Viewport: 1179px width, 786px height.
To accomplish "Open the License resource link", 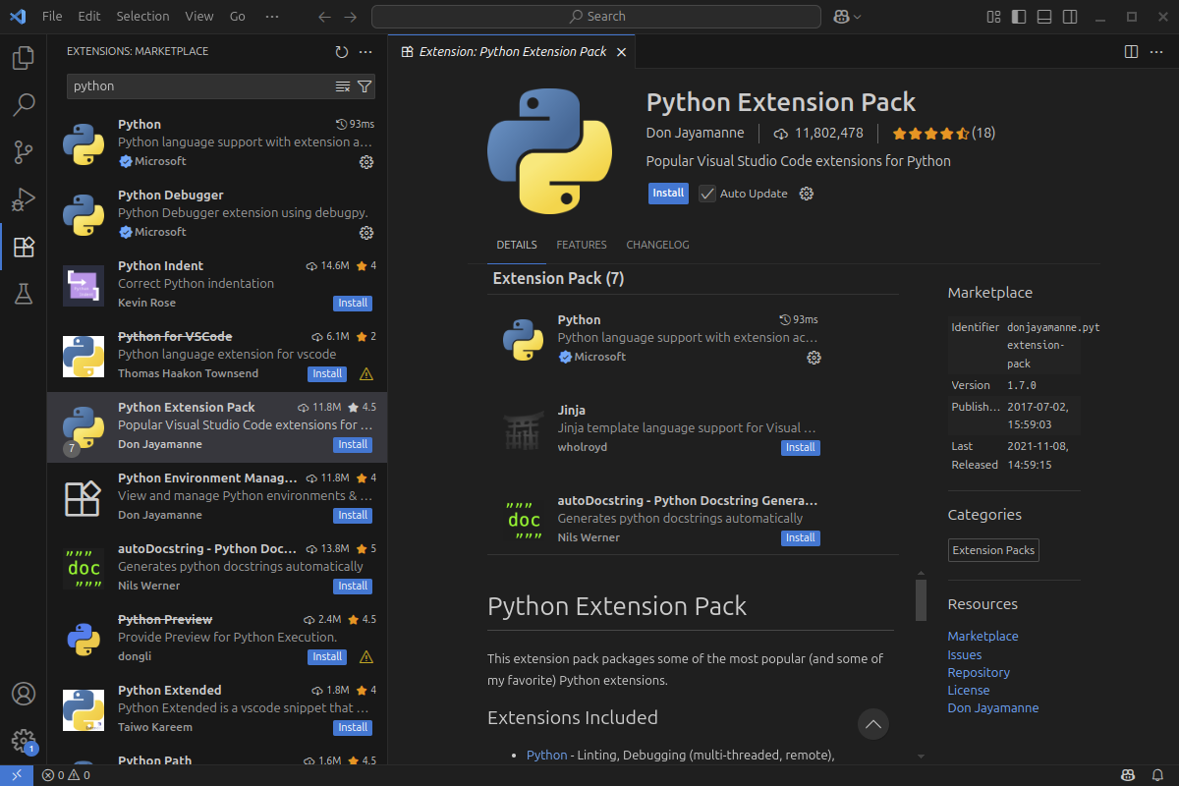I will coord(969,690).
